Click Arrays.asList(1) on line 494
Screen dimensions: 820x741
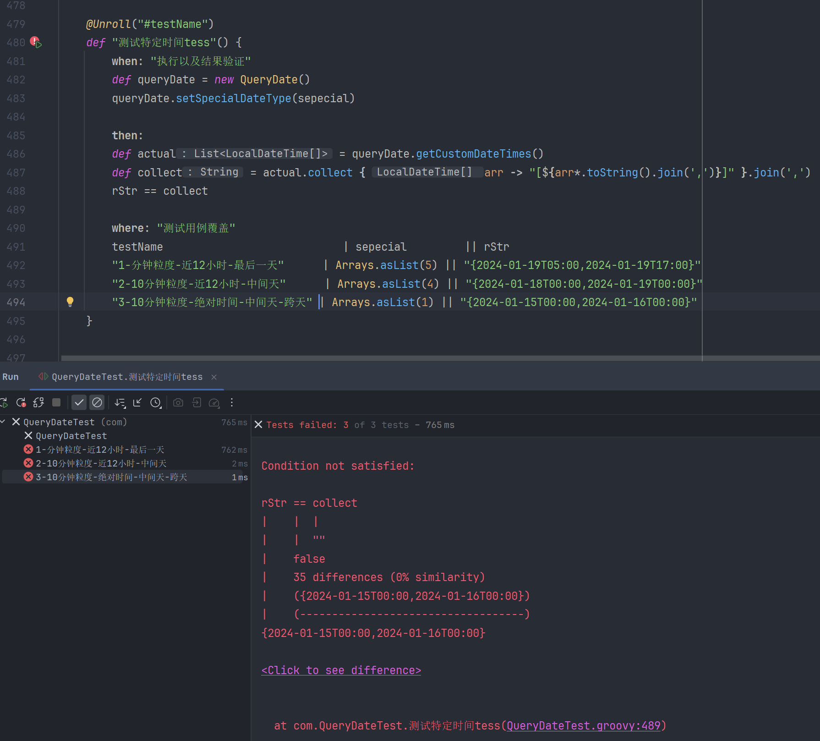coord(383,302)
